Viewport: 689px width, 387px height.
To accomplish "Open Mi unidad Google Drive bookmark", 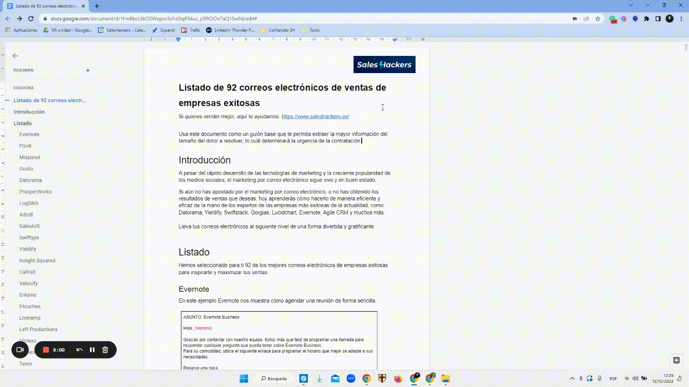I will click(x=68, y=30).
